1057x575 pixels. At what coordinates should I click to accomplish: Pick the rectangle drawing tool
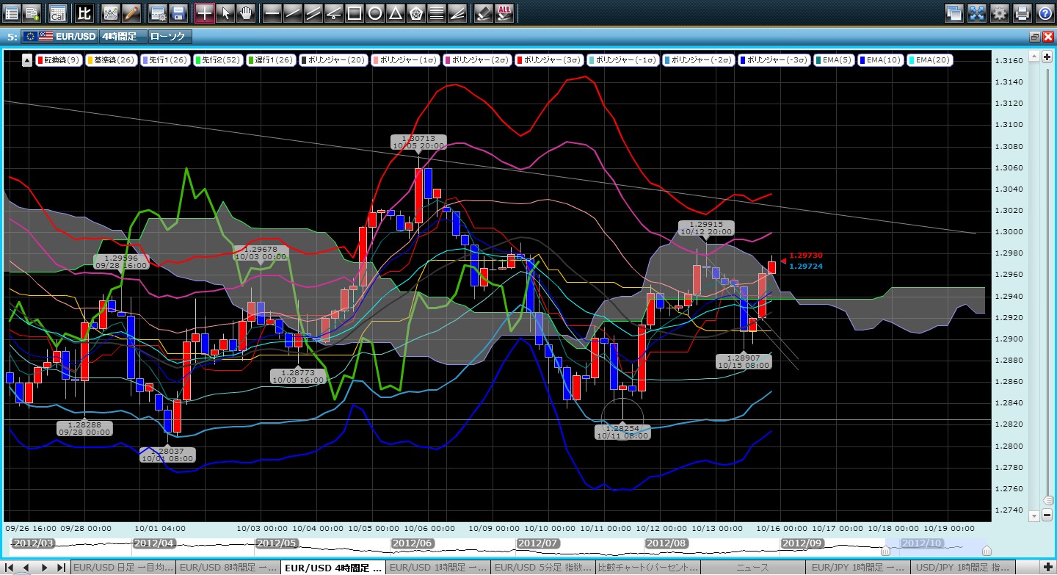point(354,12)
